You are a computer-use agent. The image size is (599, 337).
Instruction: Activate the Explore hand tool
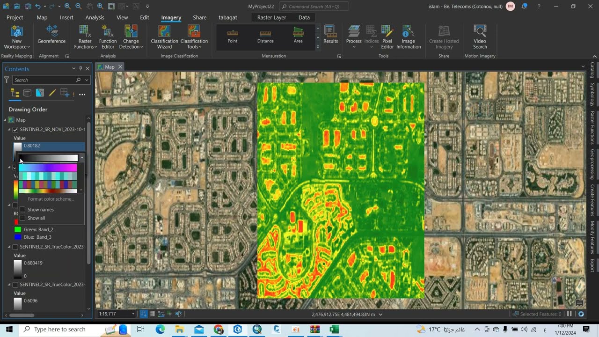89,7
